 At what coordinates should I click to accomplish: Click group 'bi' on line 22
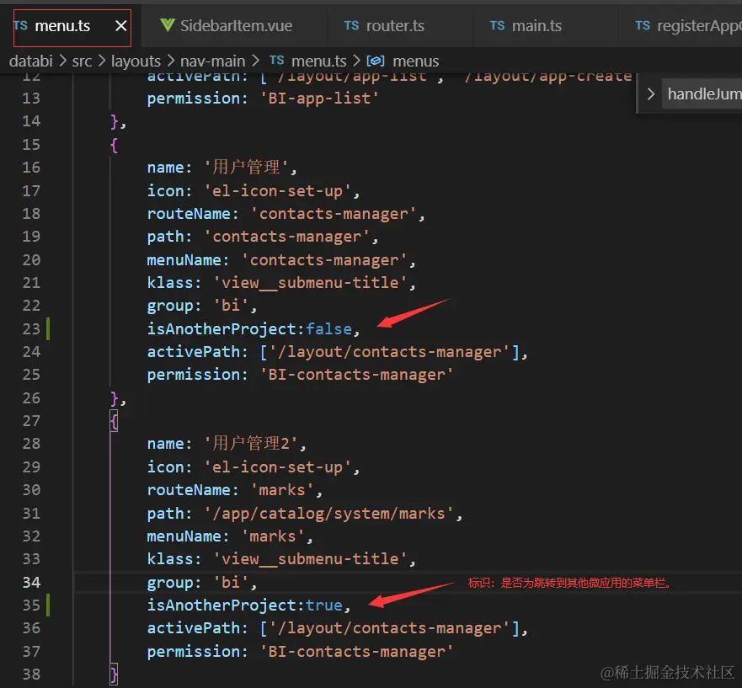(231, 306)
